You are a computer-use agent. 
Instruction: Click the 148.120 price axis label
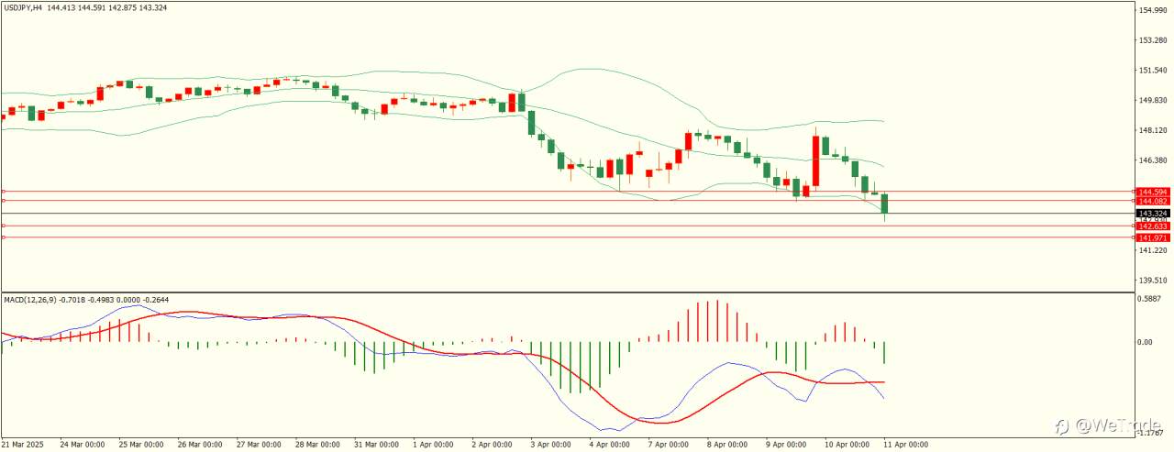(1152, 130)
